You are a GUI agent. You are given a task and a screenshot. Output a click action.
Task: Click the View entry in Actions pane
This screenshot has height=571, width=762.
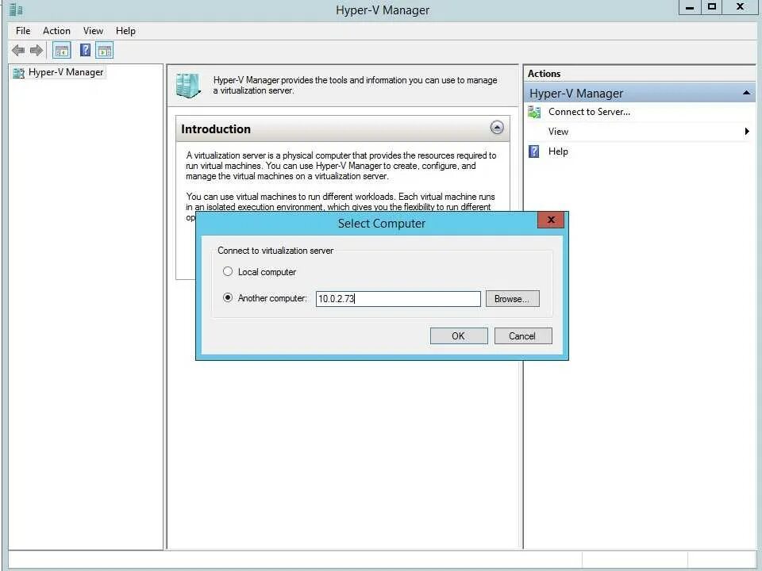558,132
